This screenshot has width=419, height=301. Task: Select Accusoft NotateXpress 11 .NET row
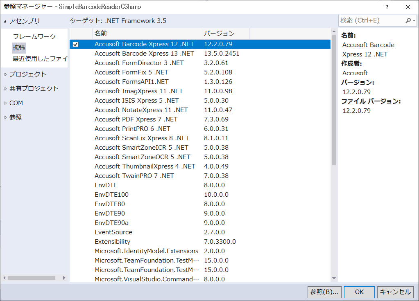pyautogui.click(x=200, y=110)
